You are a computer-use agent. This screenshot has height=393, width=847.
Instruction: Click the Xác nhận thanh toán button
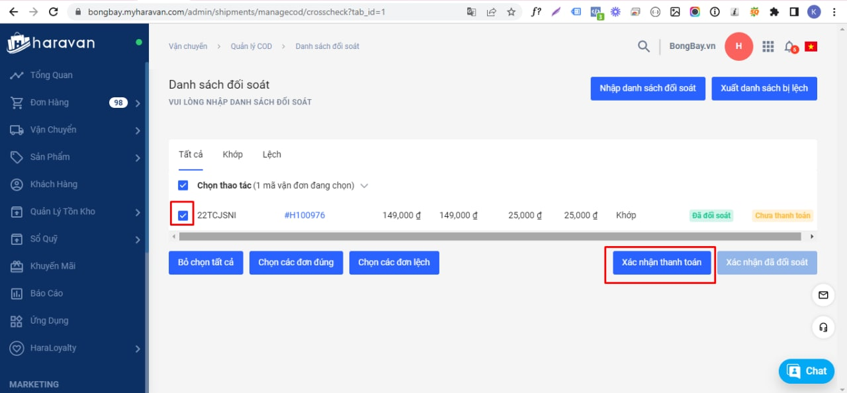click(x=661, y=263)
